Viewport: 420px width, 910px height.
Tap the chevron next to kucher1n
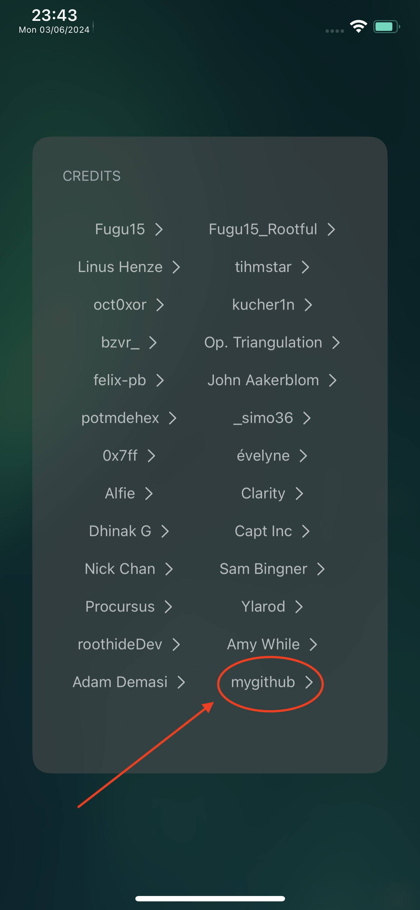pos(308,305)
